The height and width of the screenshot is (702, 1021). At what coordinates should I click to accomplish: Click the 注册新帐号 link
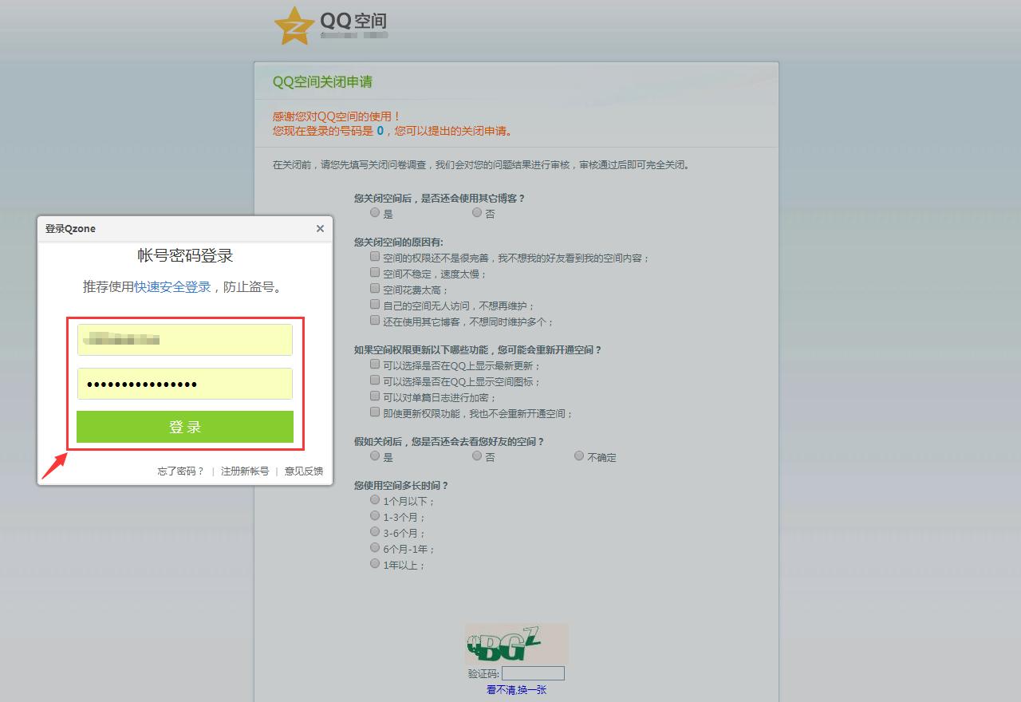point(244,471)
